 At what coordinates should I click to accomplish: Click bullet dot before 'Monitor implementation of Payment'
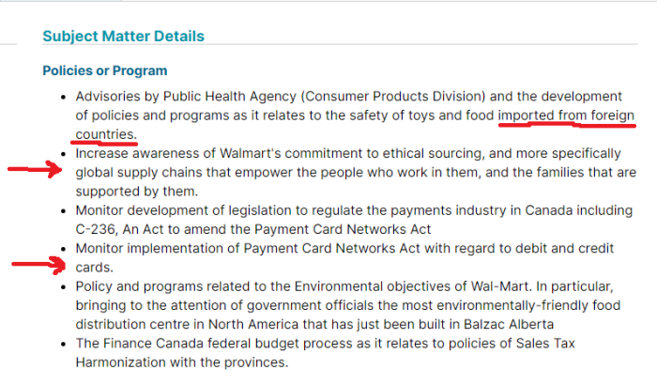click(x=63, y=249)
